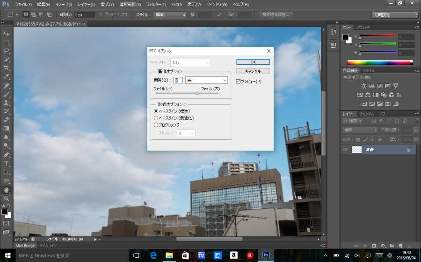The width and height of the screenshot is (421, 262).
Task: Hide the 背景 layer with eye icon
Action: pos(346,150)
